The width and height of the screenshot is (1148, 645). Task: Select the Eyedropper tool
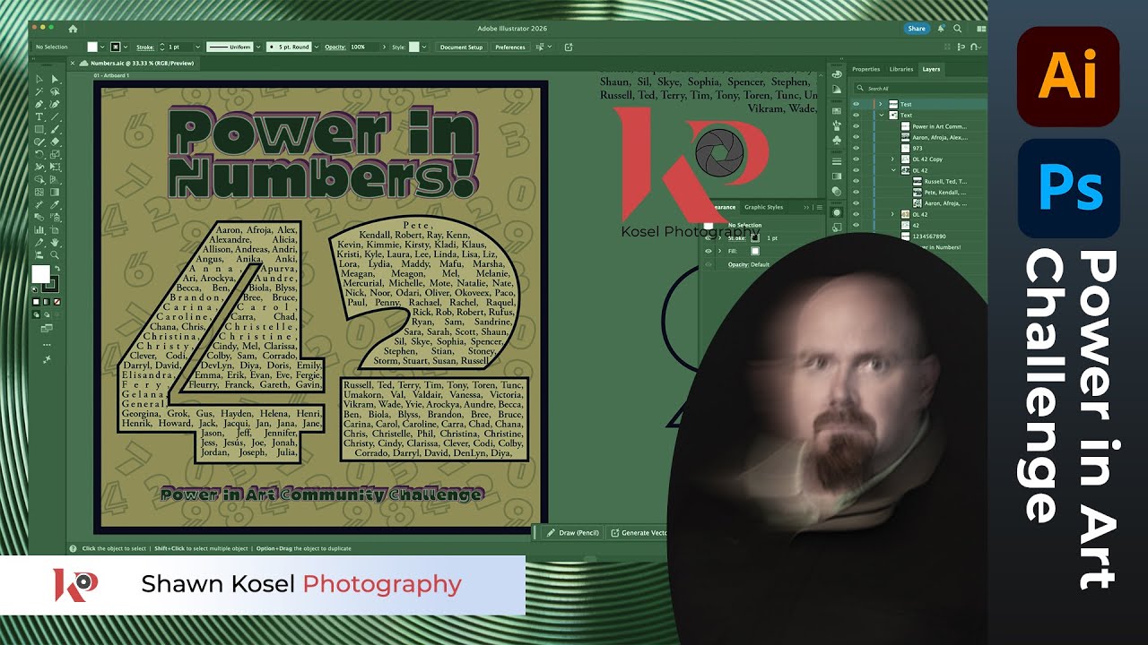[x=56, y=204]
